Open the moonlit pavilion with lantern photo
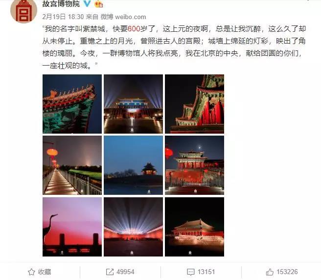 [194, 165]
